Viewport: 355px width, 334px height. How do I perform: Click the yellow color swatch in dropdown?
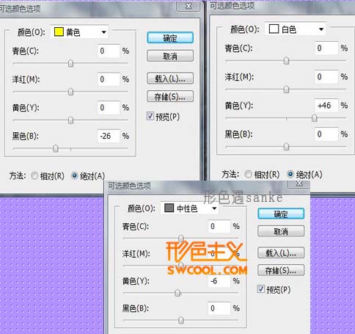pos(59,32)
